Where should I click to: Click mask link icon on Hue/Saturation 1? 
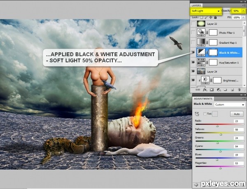(x=207, y=63)
